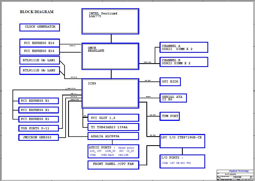Click BLOCK DIAGRAM in the Gigabyte title block
255x181 pixels.
[230, 174]
